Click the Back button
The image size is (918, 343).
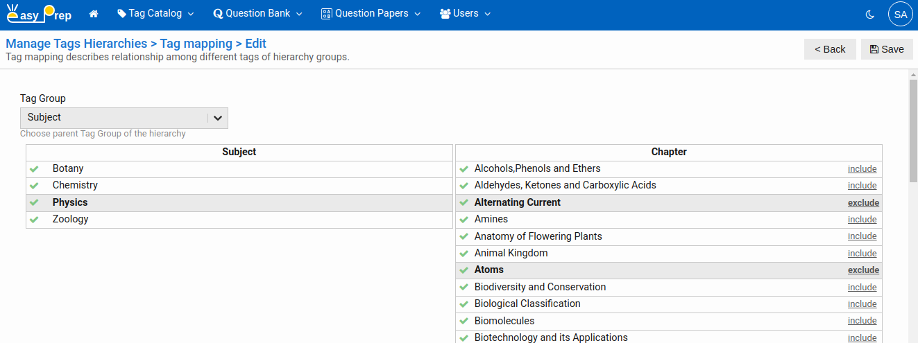click(829, 49)
